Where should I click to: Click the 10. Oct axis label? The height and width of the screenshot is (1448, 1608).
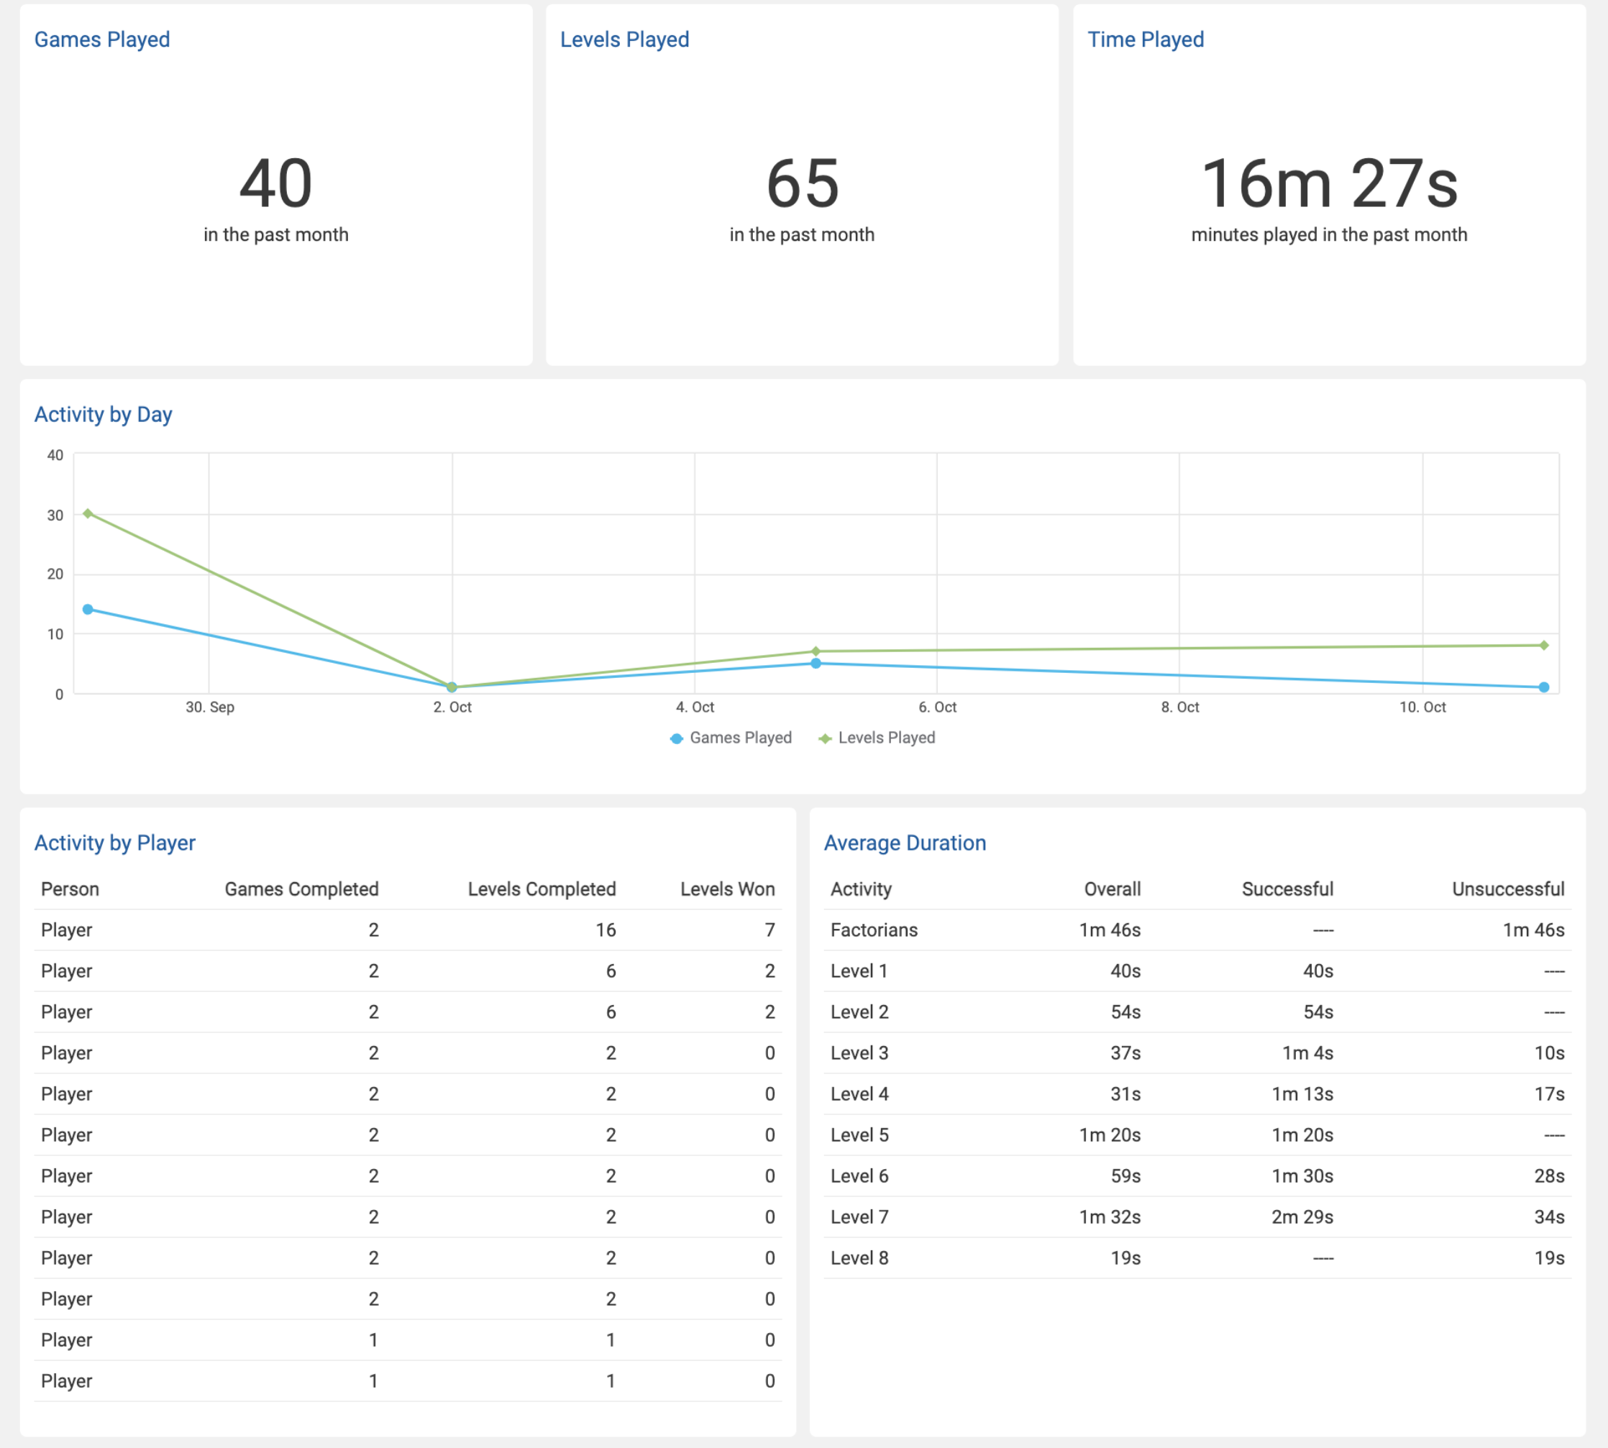point(1422,707)
